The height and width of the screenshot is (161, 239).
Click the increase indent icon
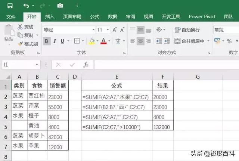point(167,41)
